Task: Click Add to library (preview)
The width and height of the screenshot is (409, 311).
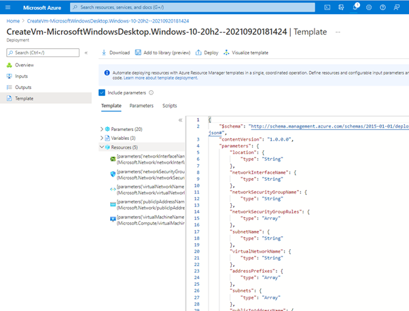Action: click(x=162, y=52)
